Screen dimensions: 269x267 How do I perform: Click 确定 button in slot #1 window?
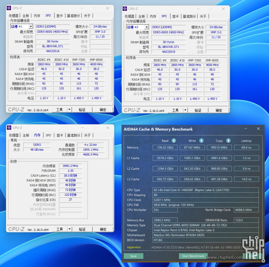(x=103, y=110)
